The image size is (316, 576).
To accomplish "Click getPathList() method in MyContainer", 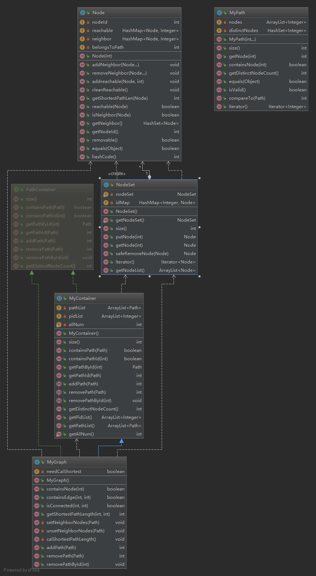I will click(x=99, y=426).
